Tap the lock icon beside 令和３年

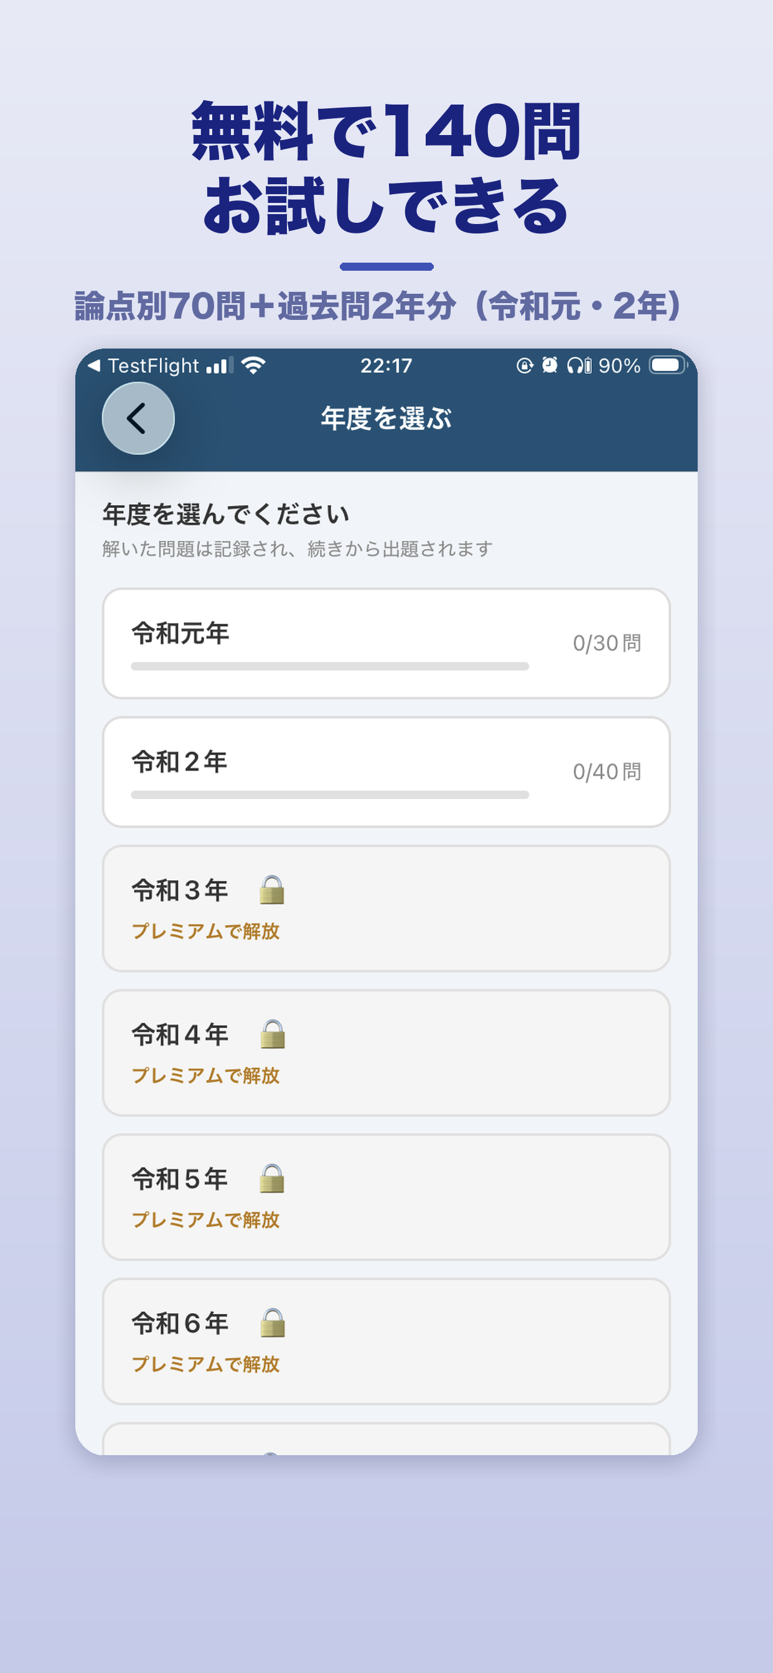[x=272, y=891]
